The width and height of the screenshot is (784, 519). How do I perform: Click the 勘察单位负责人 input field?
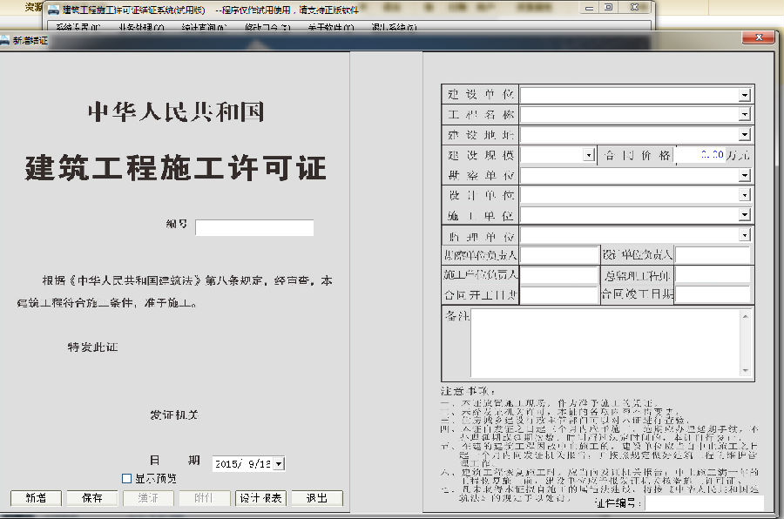(x=559, y=255)
